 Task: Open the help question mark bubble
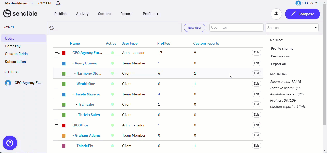pos(10,143)
